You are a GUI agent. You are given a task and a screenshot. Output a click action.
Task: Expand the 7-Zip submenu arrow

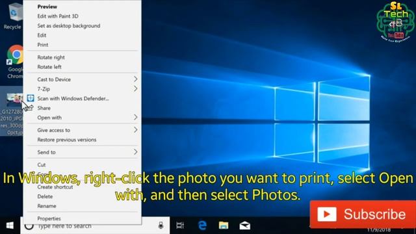point(136,88)
